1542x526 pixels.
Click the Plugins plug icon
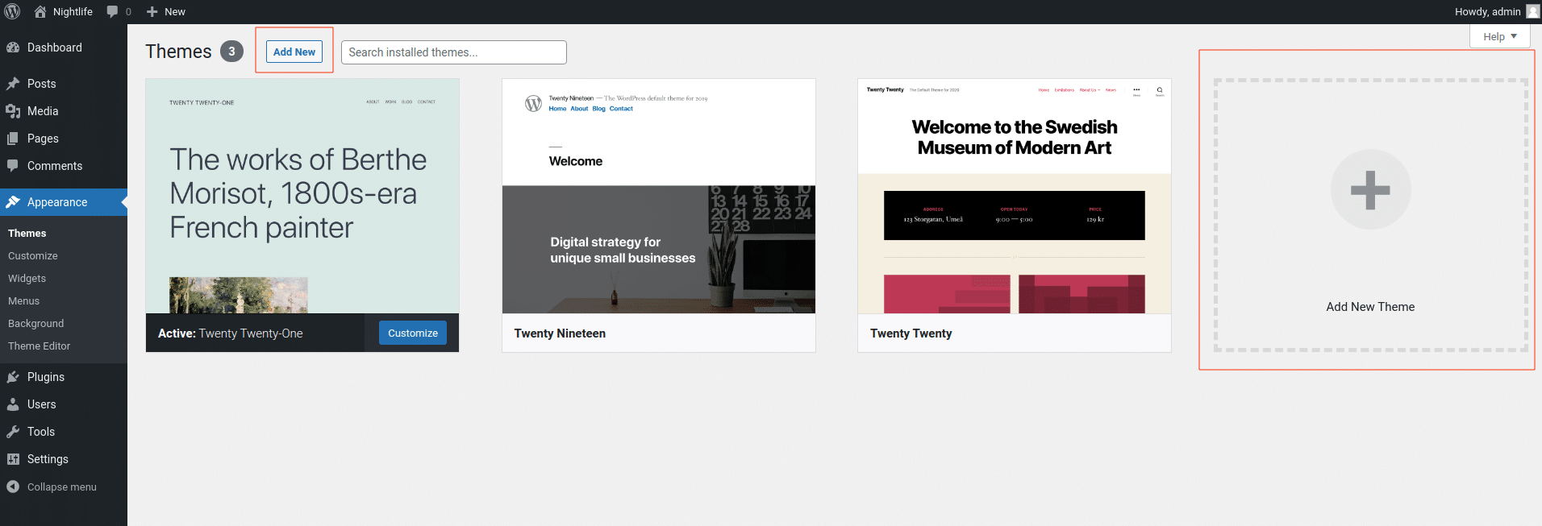(x=13, y=377)
